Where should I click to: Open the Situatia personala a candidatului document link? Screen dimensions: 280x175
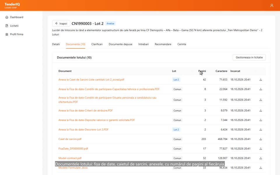coord(107,100)
